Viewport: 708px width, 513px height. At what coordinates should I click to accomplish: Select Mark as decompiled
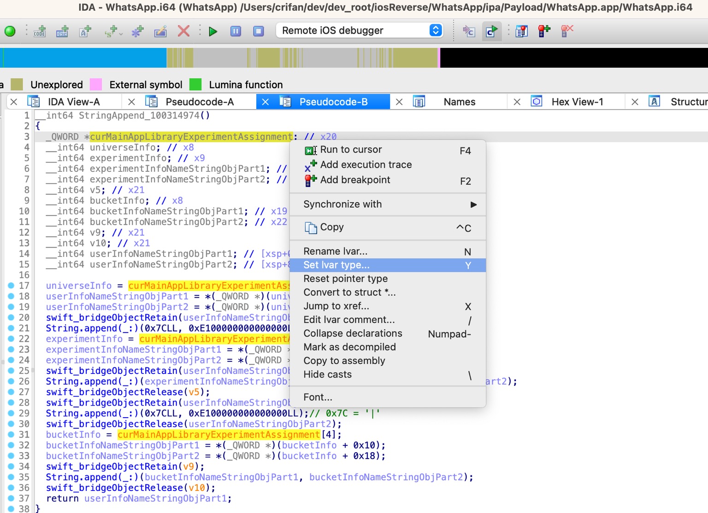[x=388, y=347]
